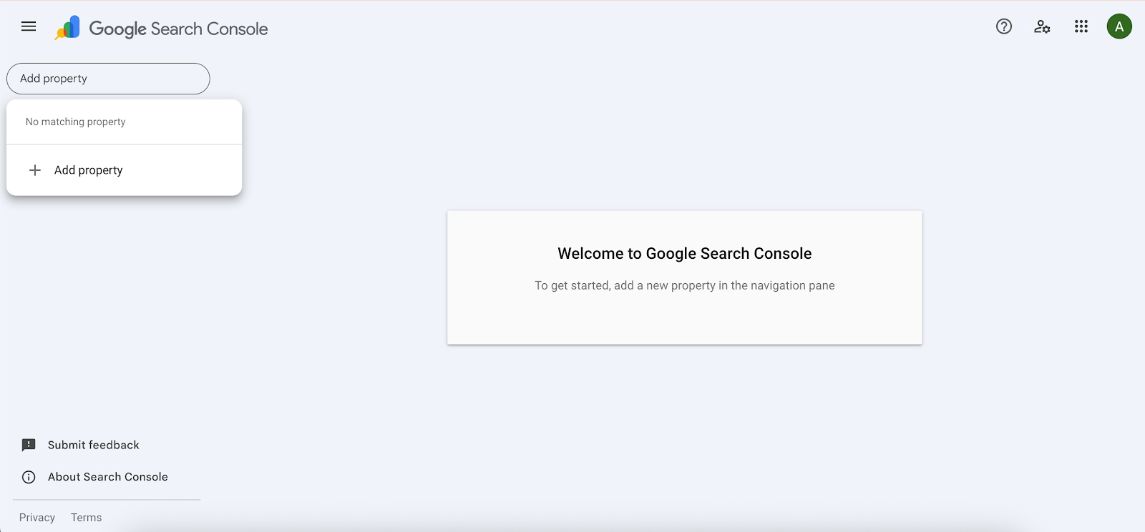
Task: Open the Terms link
Action: click(x=86, y=517)
